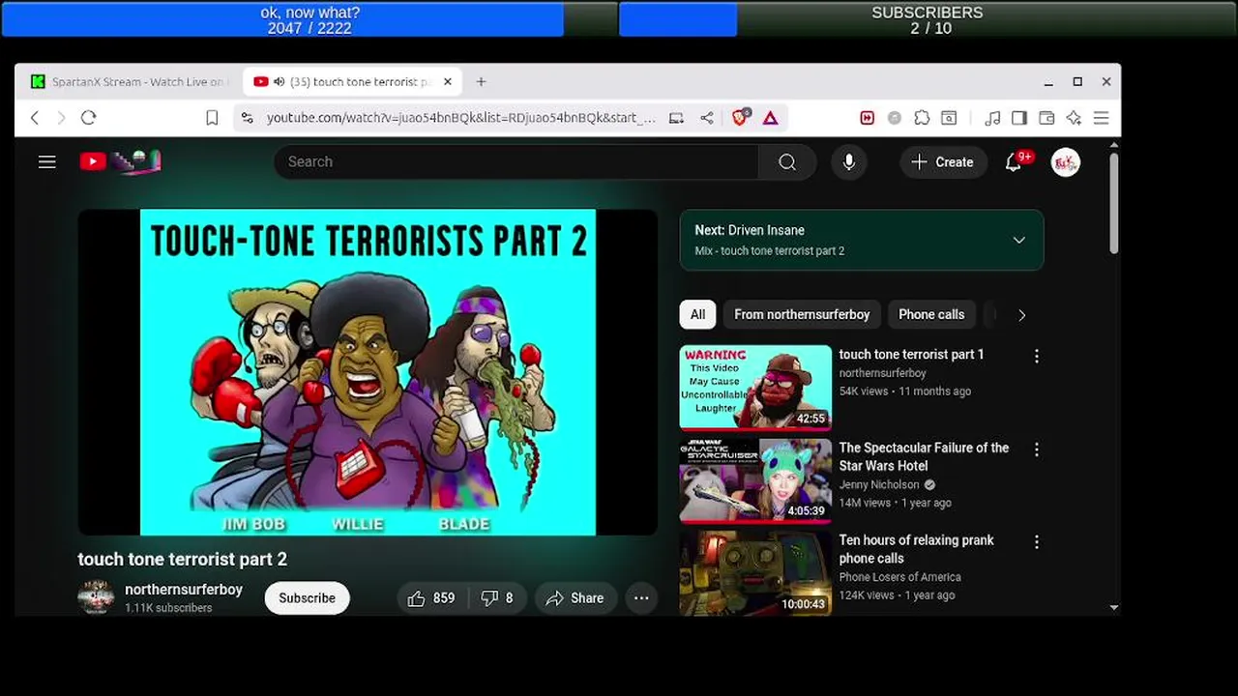Open the Brave Wallet icon
The image size is (1238, 696).
click(x=1046, y=118)
